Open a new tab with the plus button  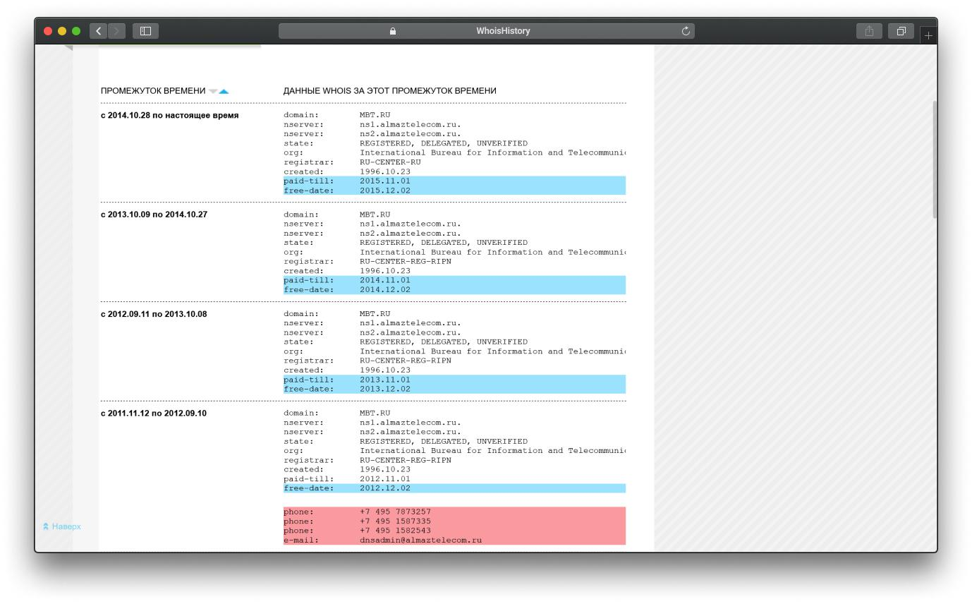(x=928, y=35)
